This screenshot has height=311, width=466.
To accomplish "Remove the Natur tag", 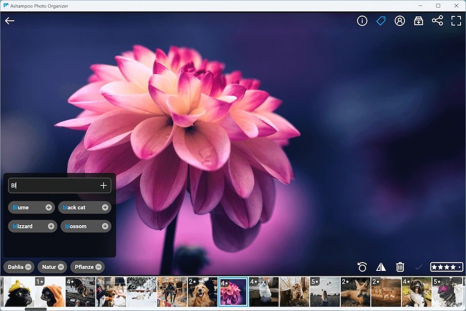I will click(x=61, y=267).
